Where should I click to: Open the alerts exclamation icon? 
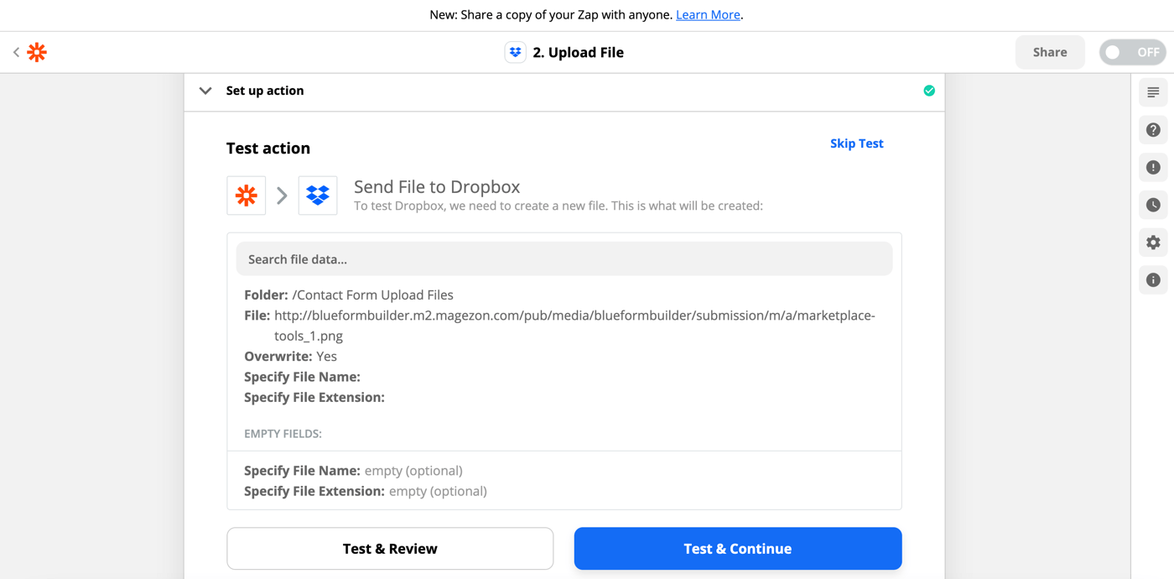pos(1152,167)
